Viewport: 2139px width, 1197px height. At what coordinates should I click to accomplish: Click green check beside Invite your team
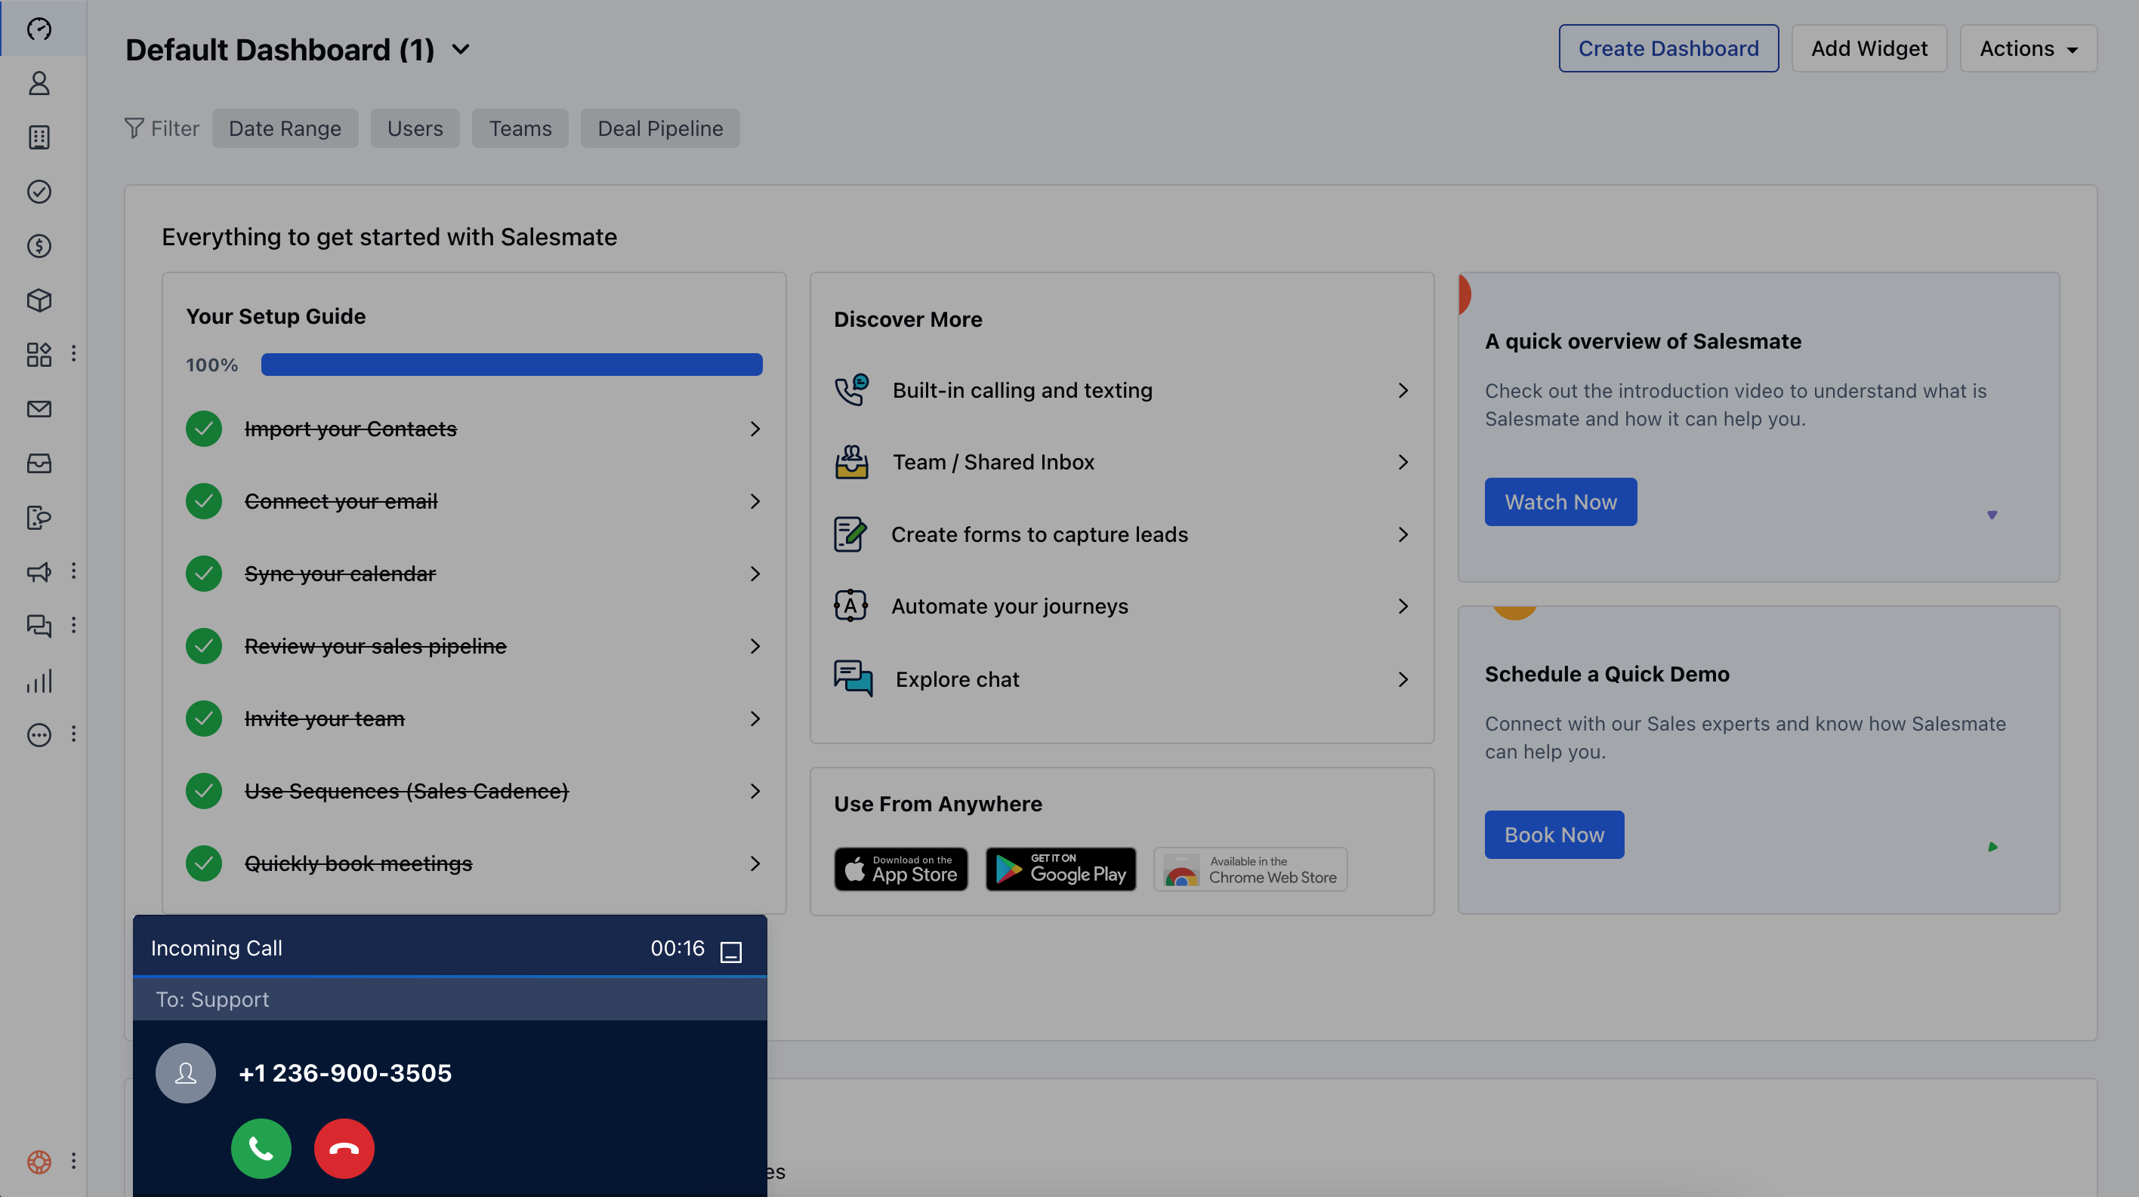coord(203,719)
